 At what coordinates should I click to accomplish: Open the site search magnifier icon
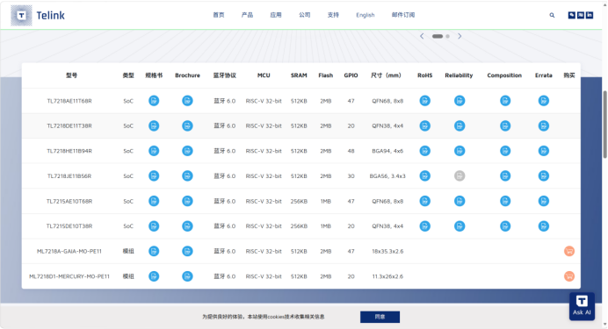(552, 15)
